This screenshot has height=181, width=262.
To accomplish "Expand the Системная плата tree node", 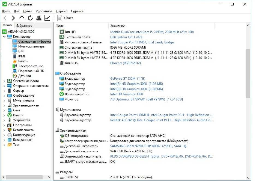I will point(4,81).
